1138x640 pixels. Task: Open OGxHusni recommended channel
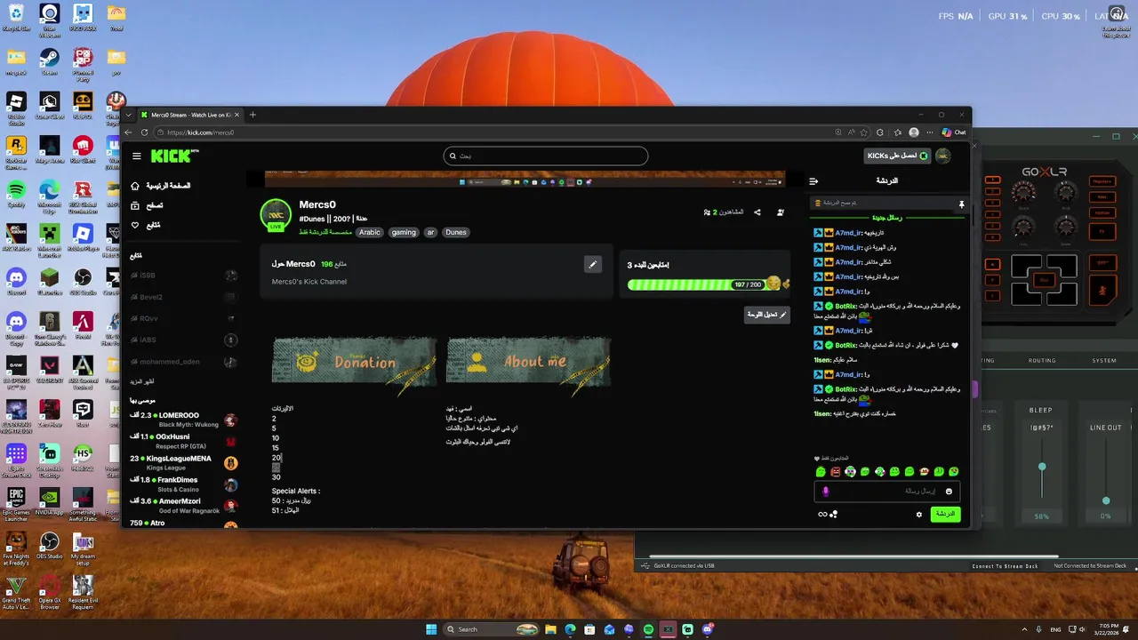tap(184, 441)
